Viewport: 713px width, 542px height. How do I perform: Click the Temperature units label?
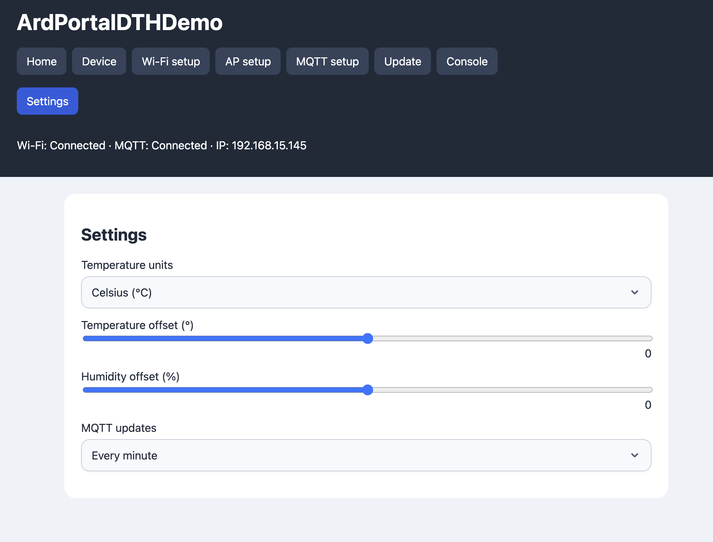coord(127,265)
